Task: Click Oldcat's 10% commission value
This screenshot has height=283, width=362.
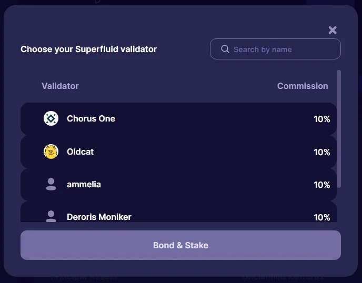Action: click(322, 152)
